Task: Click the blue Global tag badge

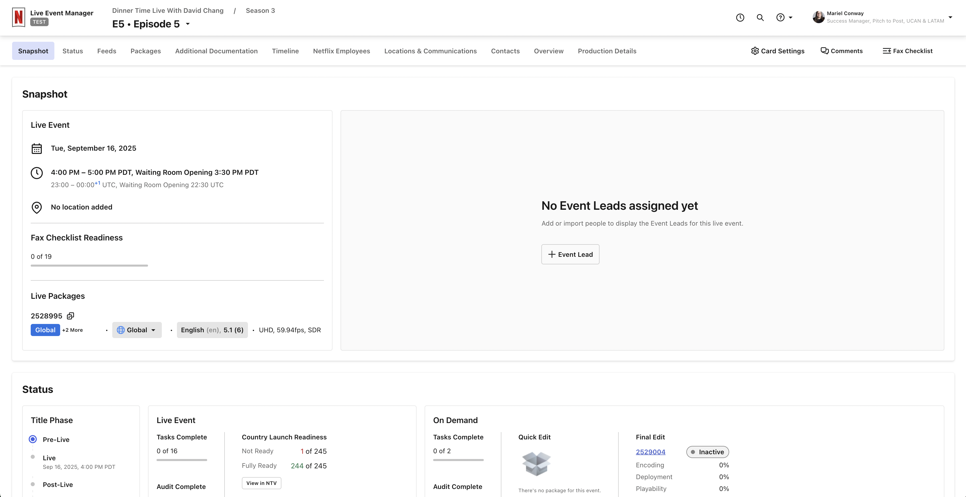Action: [x=45, y=330]
